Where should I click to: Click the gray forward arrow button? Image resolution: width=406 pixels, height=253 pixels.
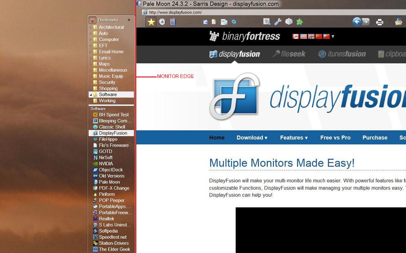(x=366, y=22)
